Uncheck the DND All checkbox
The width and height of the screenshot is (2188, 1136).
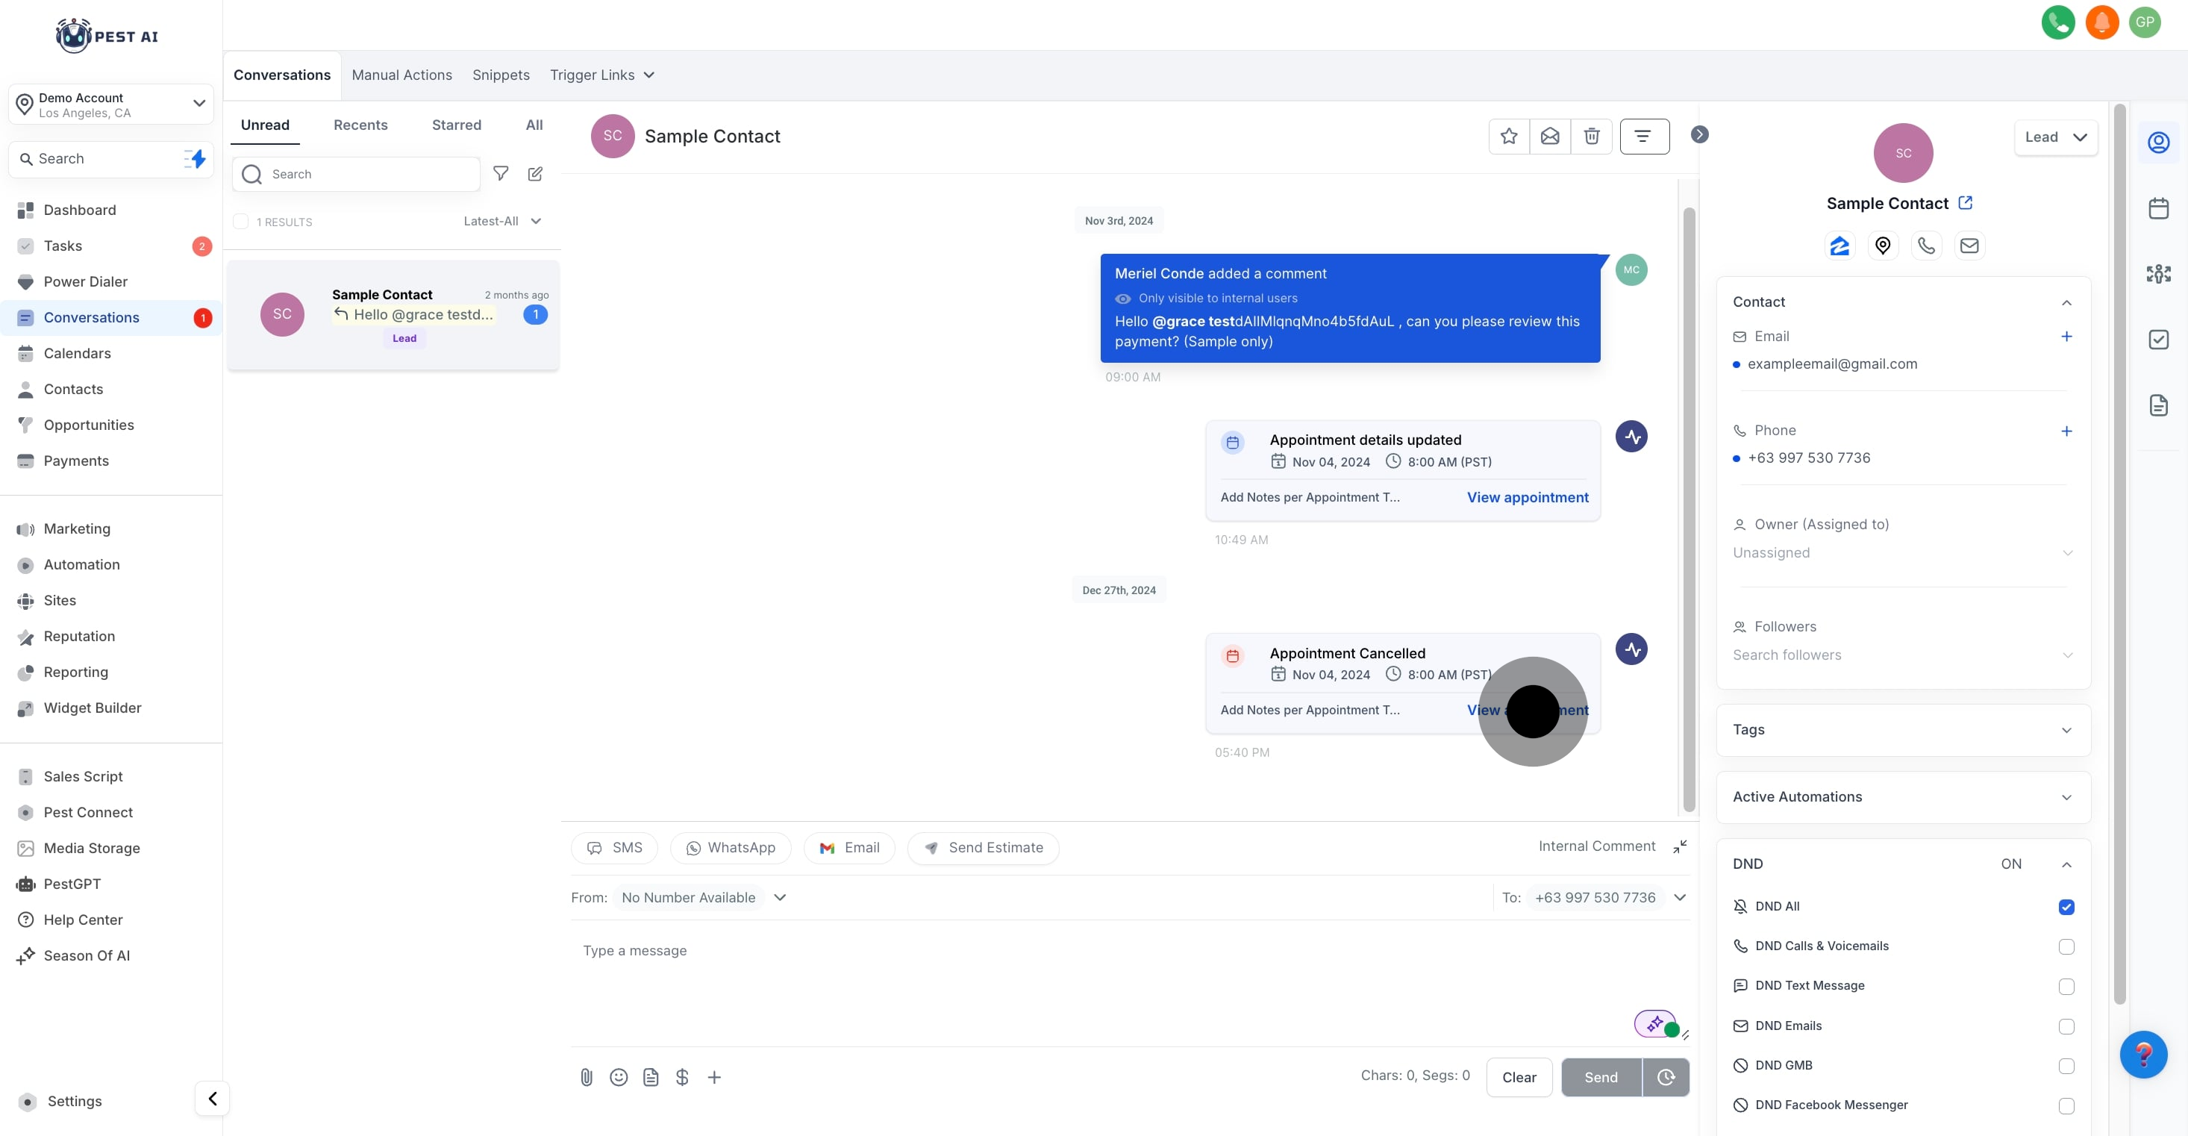2066,907
